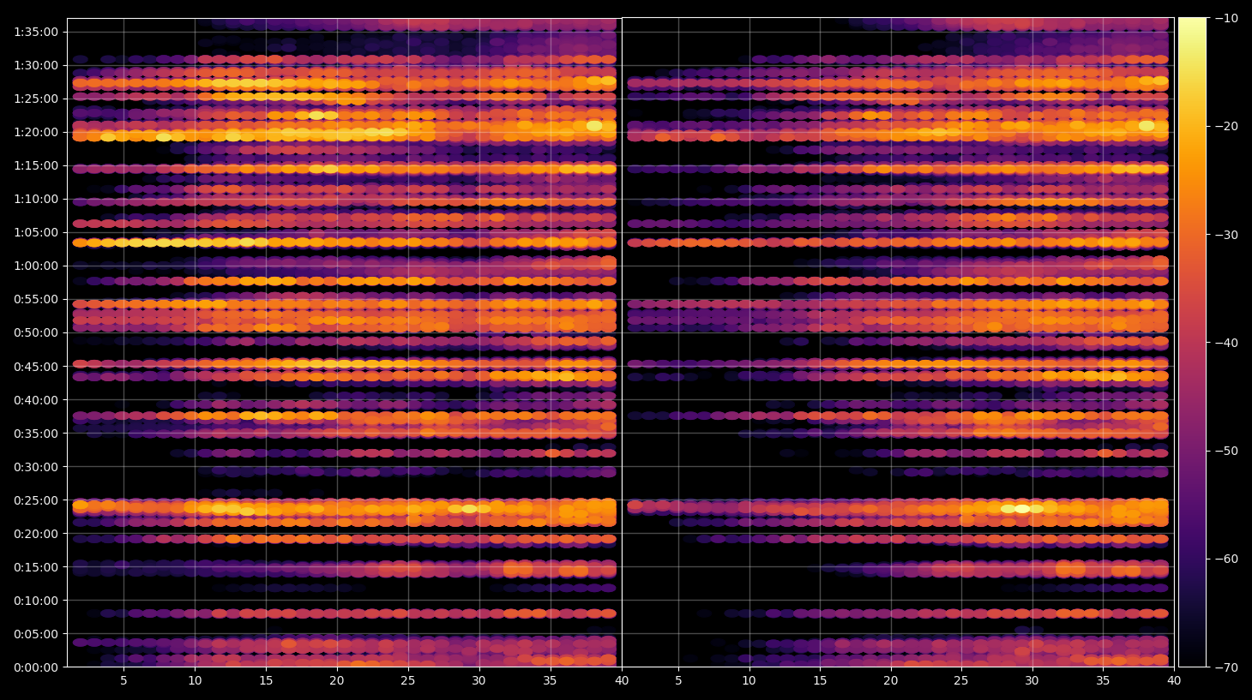Select the −20 colorbar label

1226,126
